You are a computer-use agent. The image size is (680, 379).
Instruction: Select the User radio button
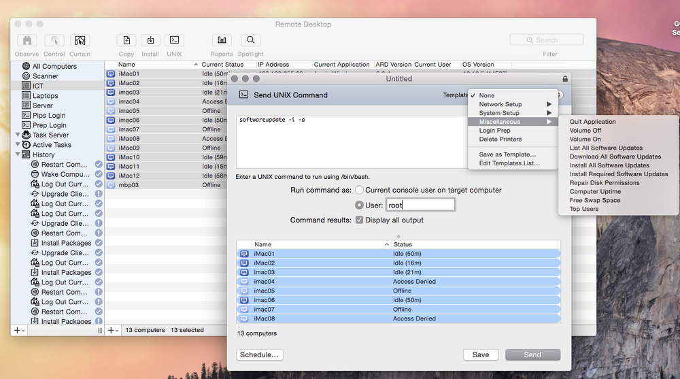[x=359, y=205]
